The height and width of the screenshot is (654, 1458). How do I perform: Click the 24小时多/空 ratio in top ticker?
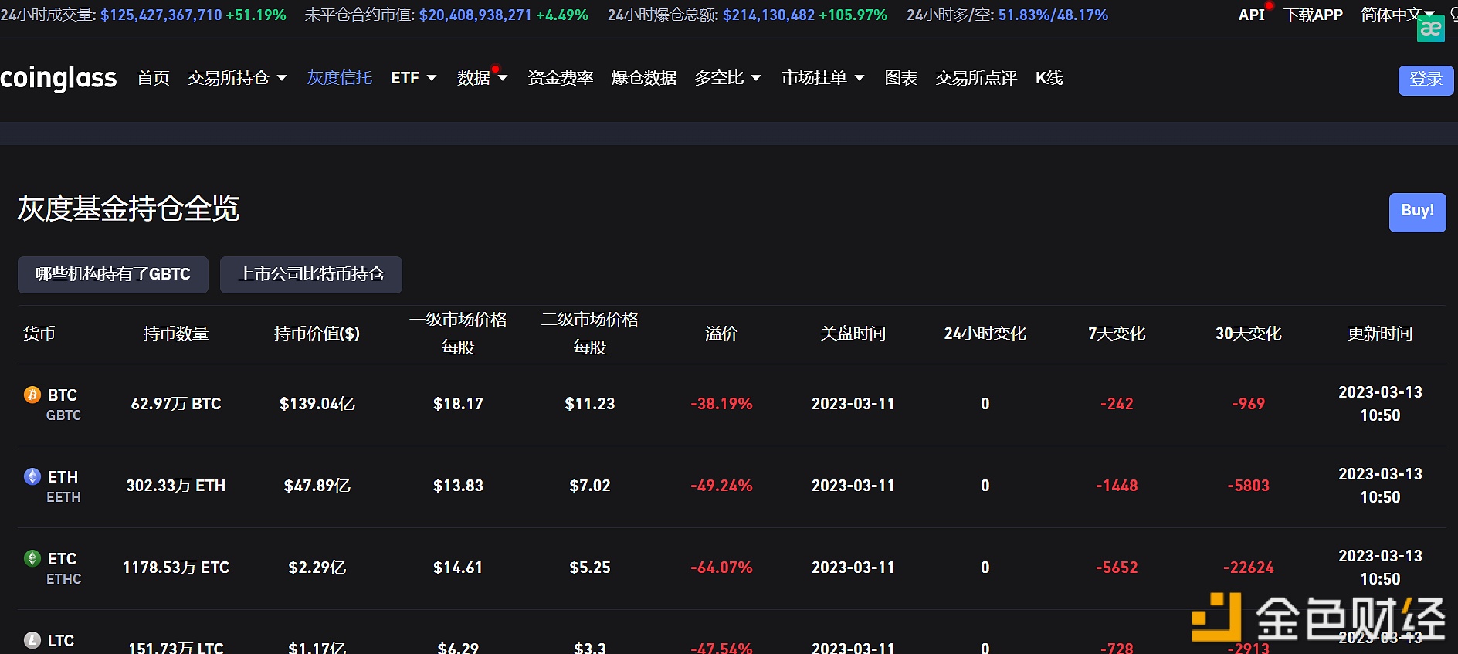[x=1053, y=15]
